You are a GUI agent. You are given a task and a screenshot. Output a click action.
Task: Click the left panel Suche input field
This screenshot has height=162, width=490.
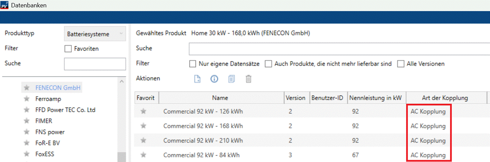coord(95,64)
